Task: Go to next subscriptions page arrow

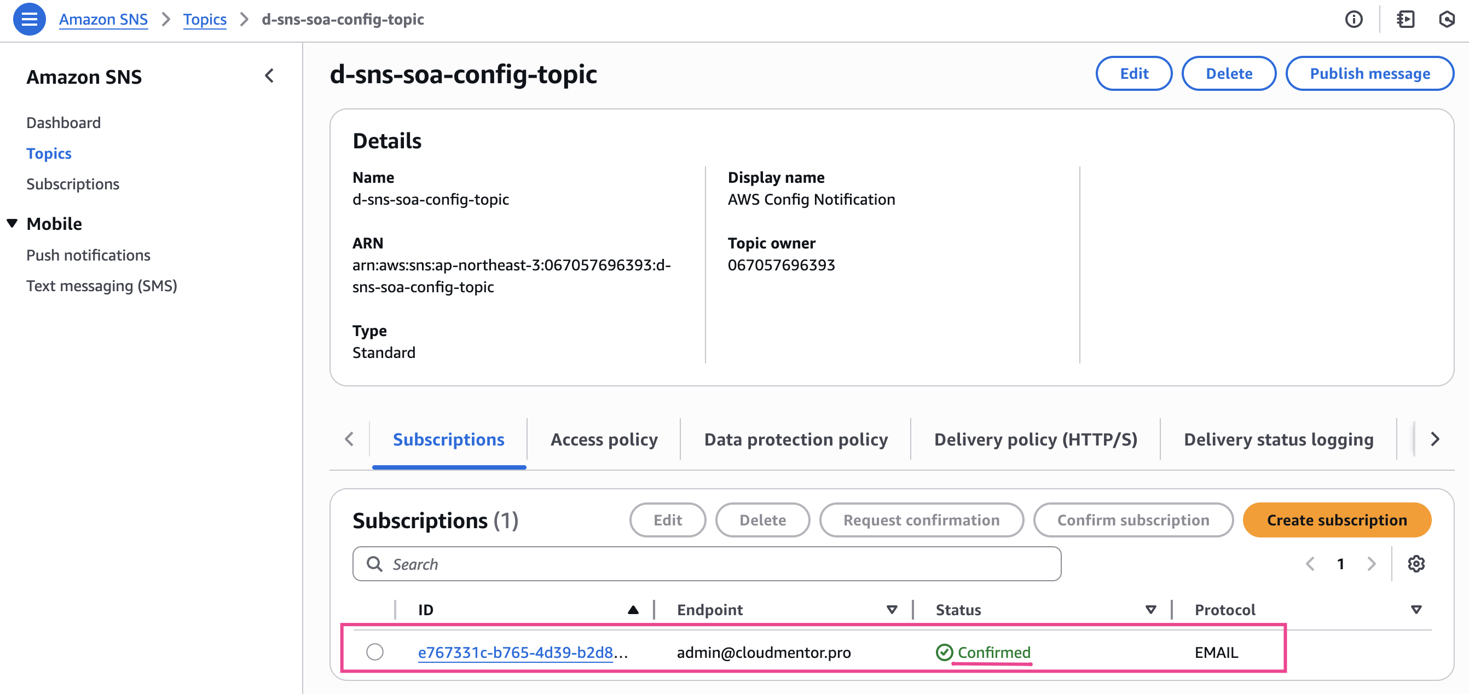Action: [x=1372, y=564]
